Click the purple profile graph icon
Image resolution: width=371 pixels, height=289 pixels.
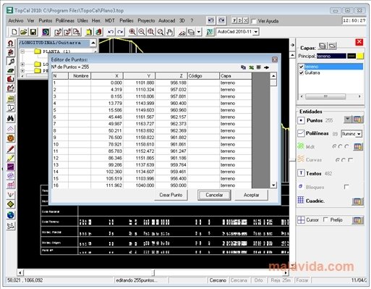pos(10,167)
